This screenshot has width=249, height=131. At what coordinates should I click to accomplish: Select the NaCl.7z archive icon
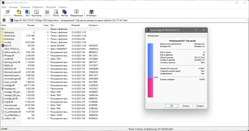tap(2, 46)
